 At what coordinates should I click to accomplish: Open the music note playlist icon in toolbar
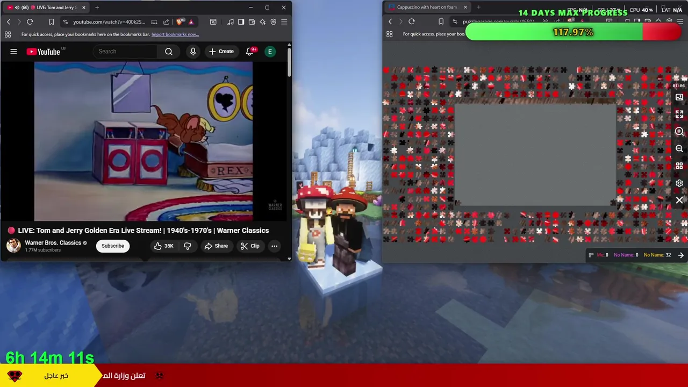pyautogui.click(x=230, y=21)
